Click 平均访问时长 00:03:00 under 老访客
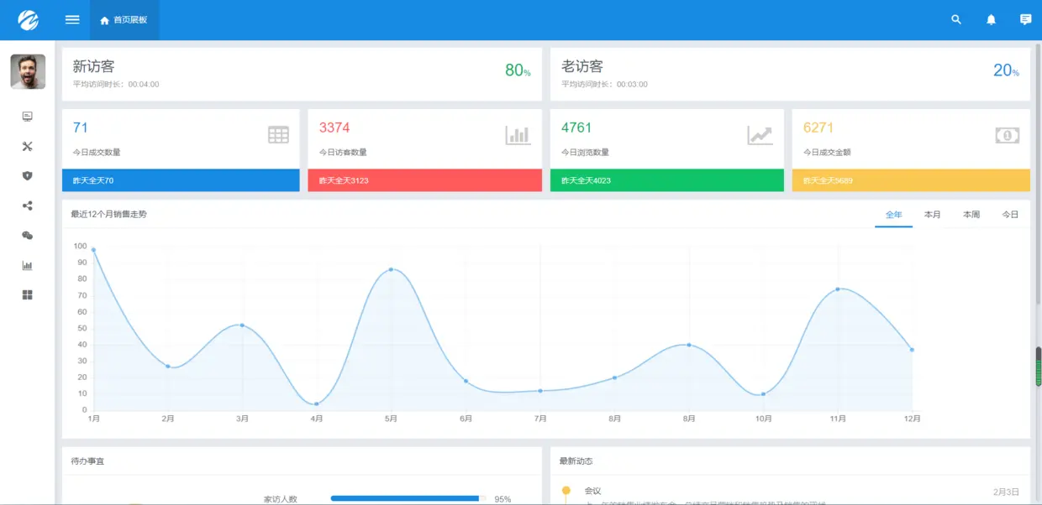Viewport: 1042px width, 505px height. (x=604, y=84)
